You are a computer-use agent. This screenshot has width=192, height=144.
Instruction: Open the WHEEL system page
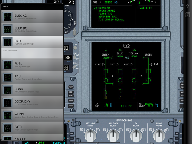click(32, 115)
